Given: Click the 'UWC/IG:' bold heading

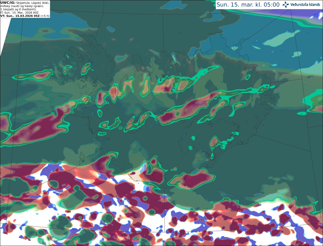Looking at the screenshot, I should click(8, 3).
